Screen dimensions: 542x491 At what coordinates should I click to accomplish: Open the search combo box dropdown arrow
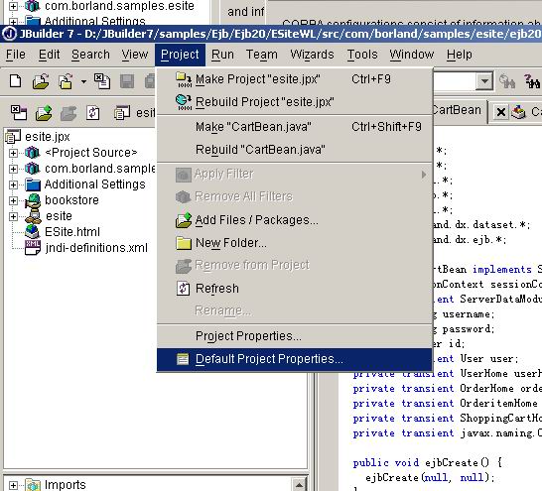tap(484, 81)
